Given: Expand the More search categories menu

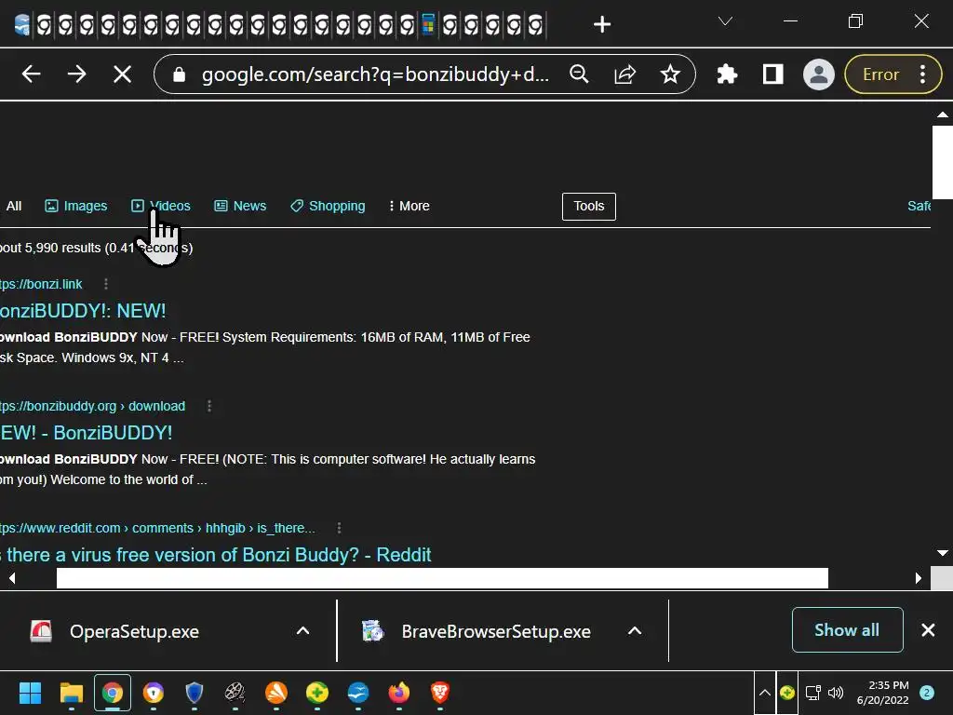Looking at the screenshot, I should coord(409,206).
